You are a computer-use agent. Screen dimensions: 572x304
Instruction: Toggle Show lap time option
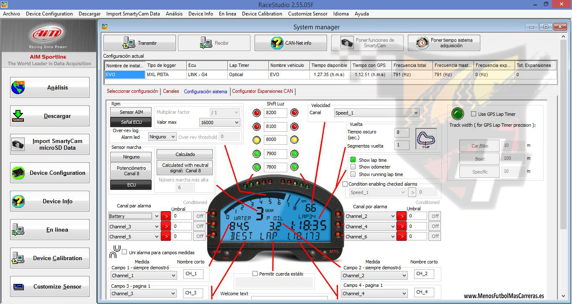pos(353,160)
